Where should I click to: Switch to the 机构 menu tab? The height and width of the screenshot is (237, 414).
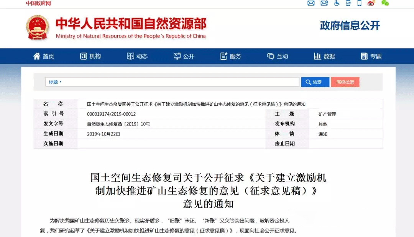pyautogui.click(x=91, y=56)
